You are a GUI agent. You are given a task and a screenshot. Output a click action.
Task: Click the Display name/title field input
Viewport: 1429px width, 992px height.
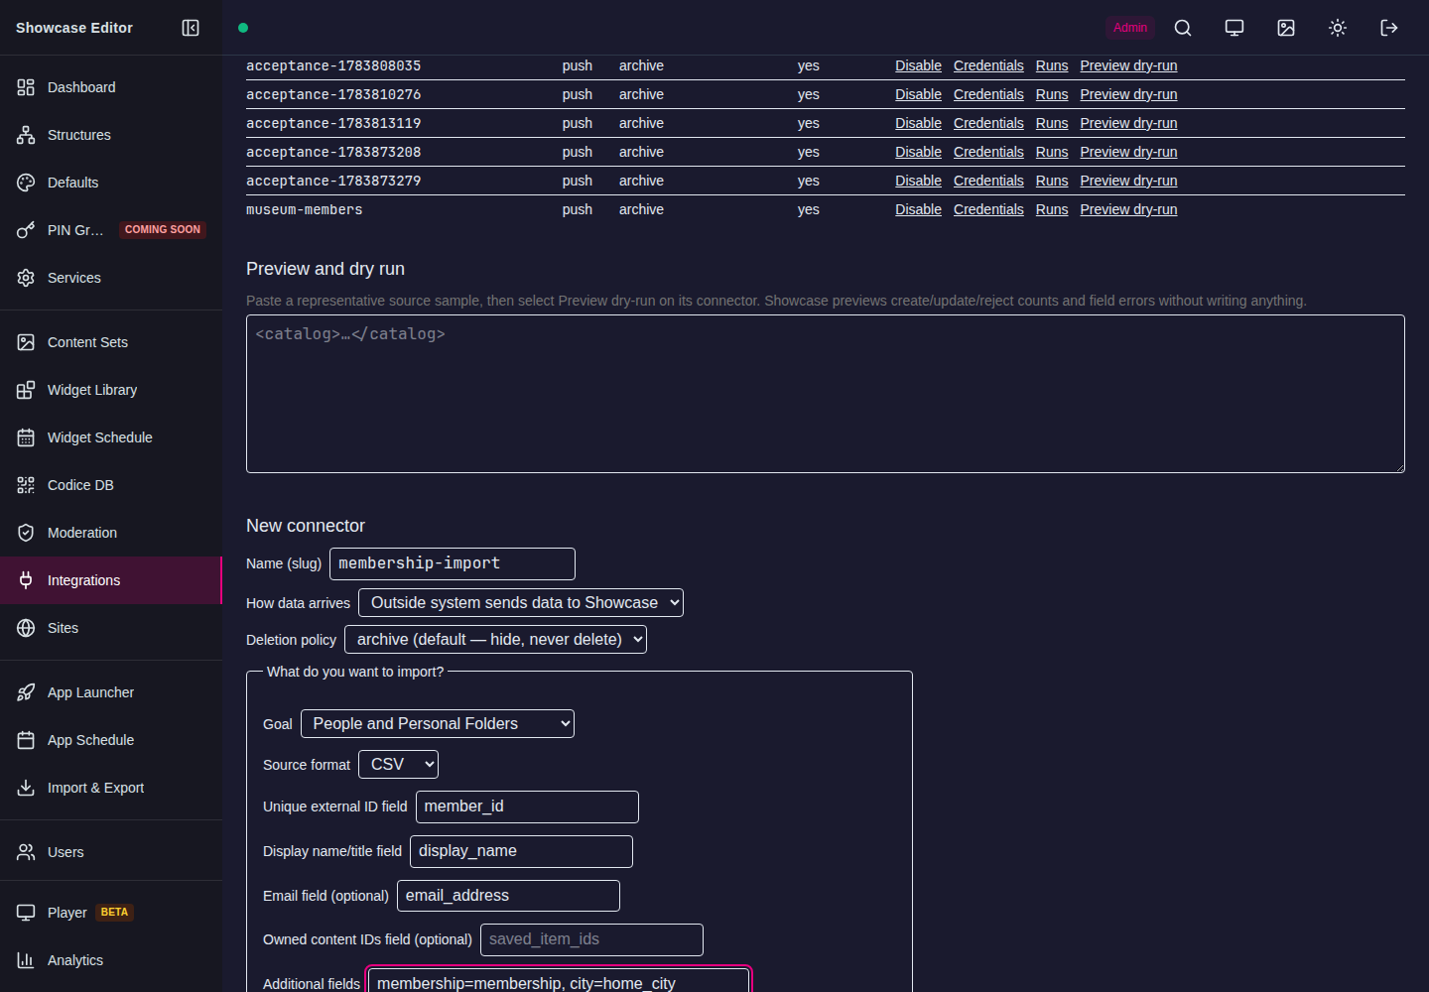[521, 851]
